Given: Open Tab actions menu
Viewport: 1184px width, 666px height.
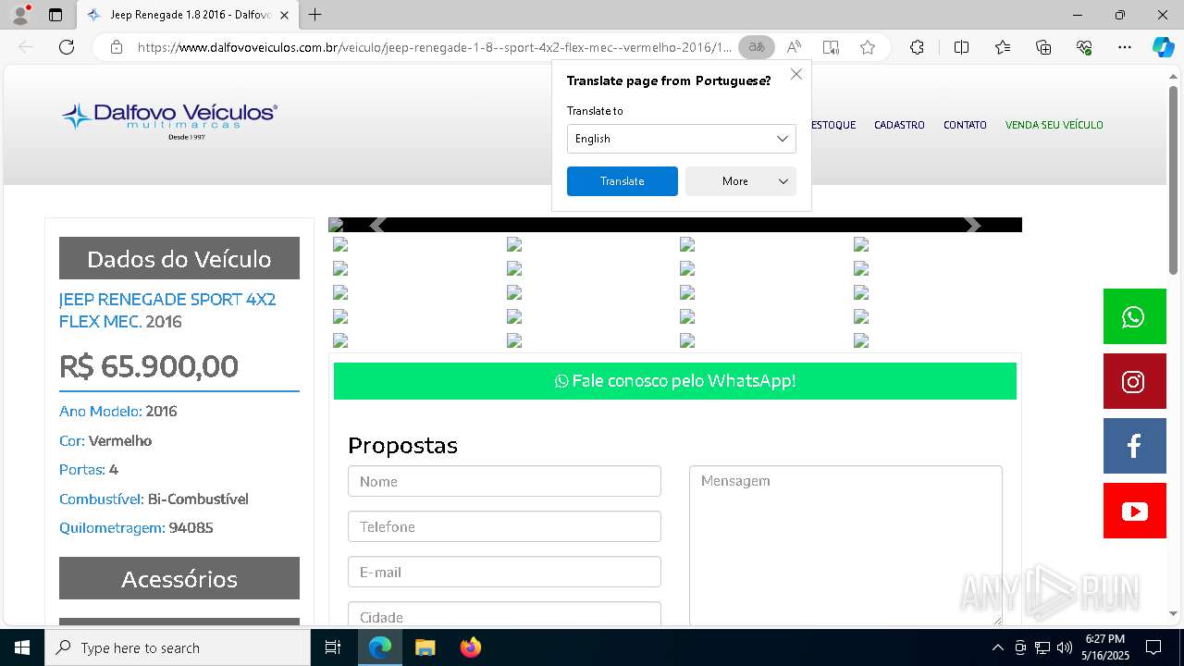Looking at the screenshot, I should coord(55,15).
